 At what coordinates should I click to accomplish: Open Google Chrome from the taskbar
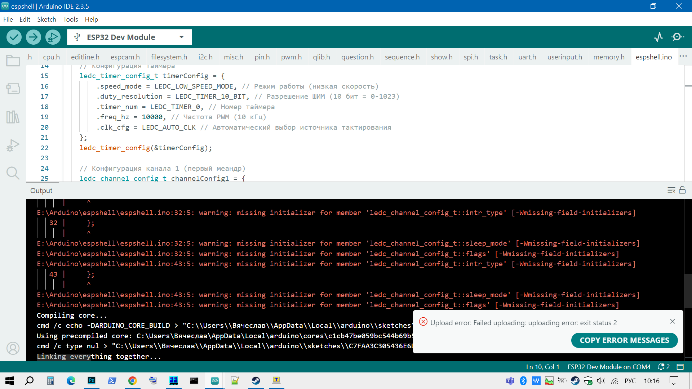tap(133, 381)
